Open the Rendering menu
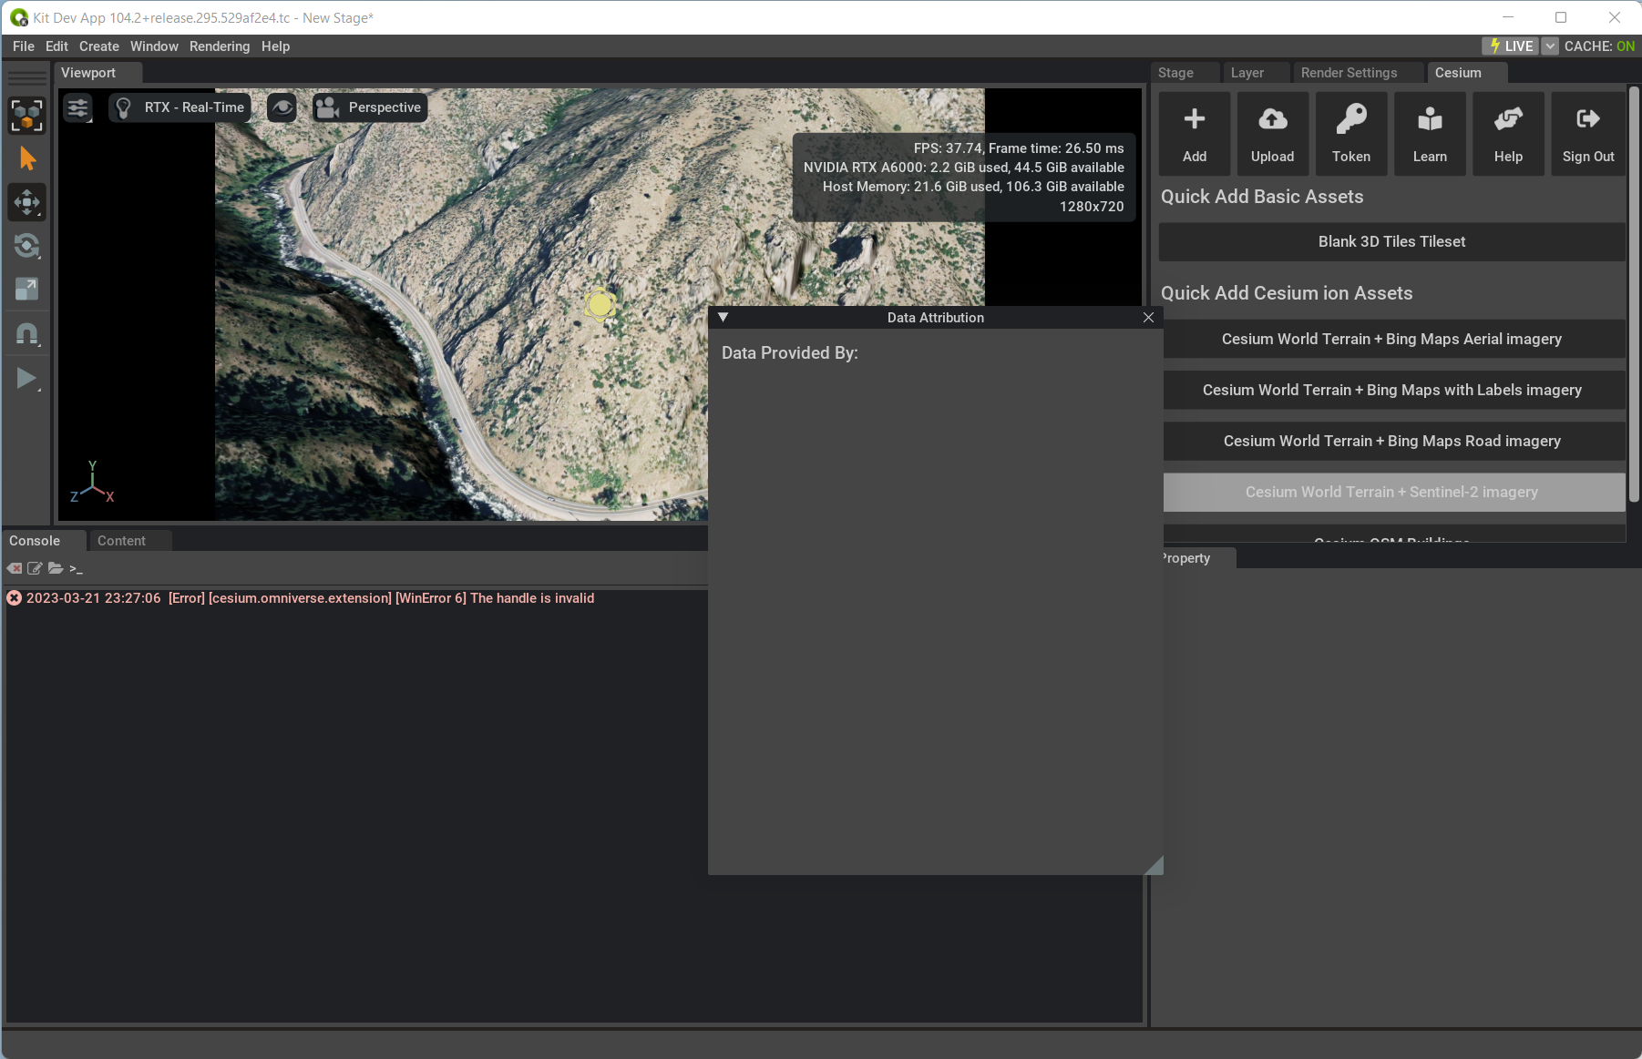The height and width of the screenshot is (1059, 1642). (220, 46)
